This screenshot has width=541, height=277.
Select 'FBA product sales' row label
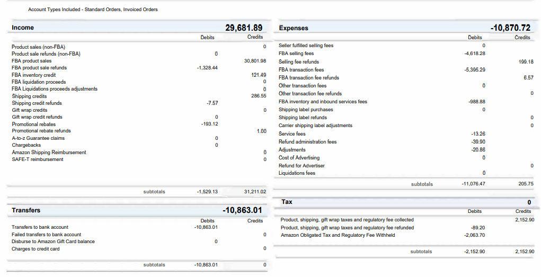point(31,61)
